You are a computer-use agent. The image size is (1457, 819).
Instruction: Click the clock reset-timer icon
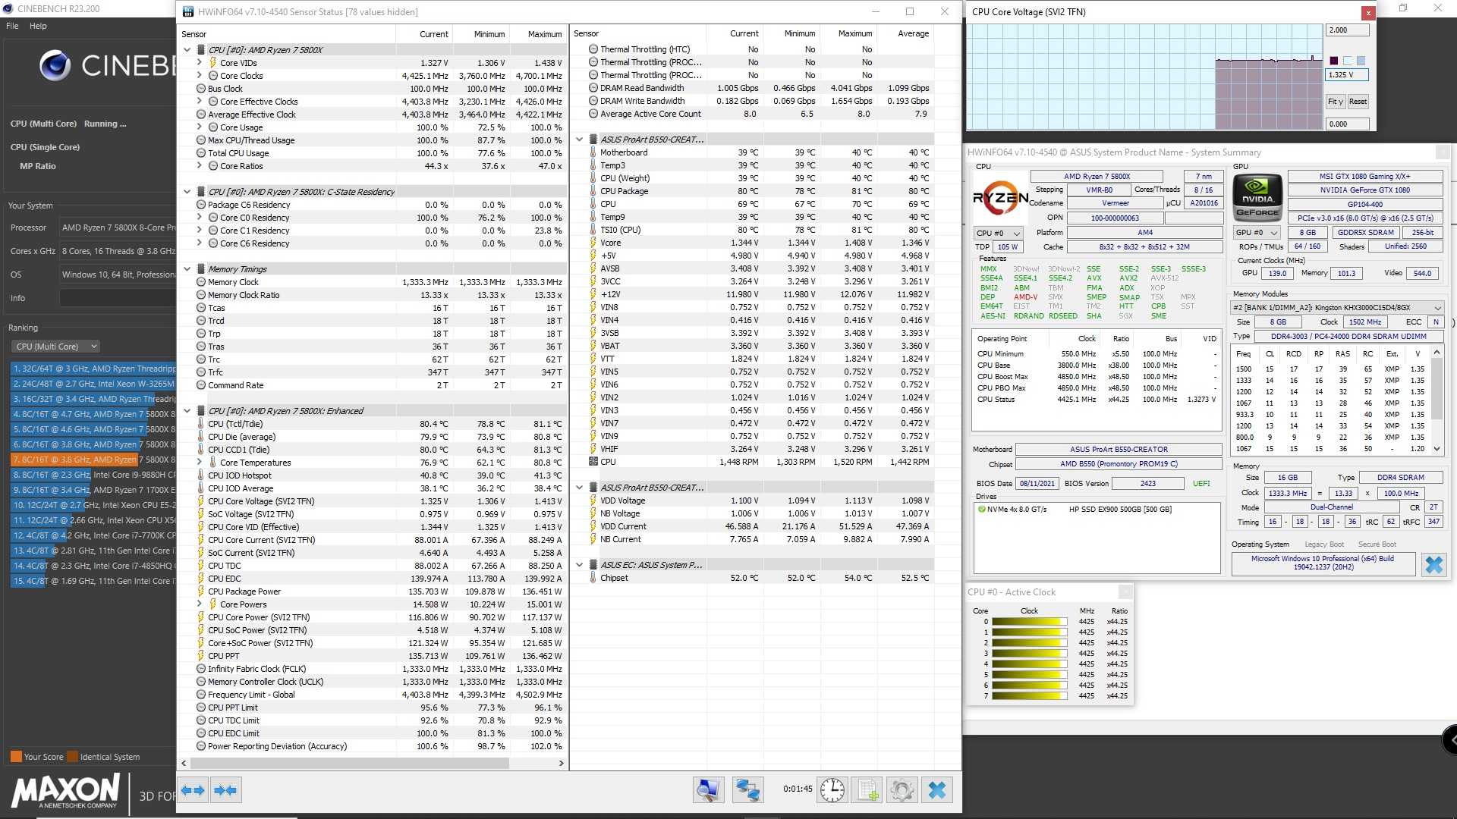pyautogui.click(x=832, y=790)
